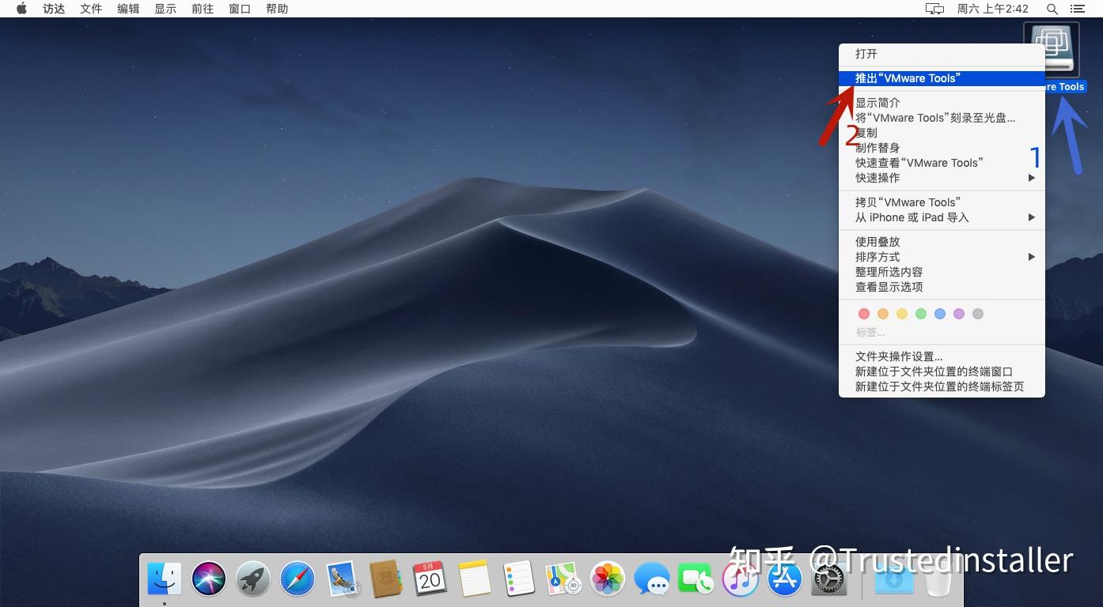1103x607 pixels.
Task: Open the 前往 menu in menu bar
Action: tap(202, 9)
